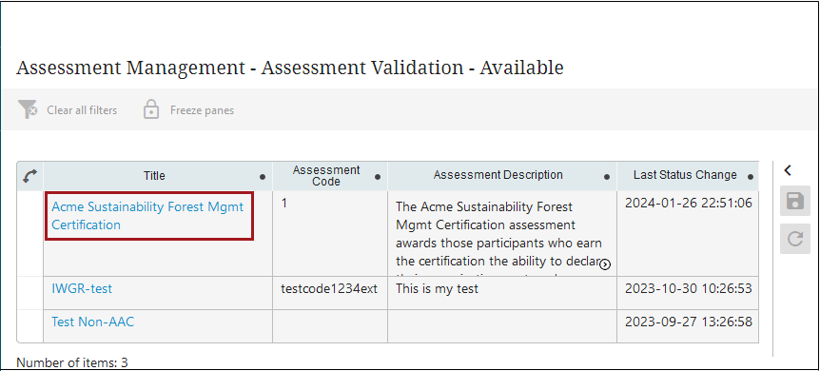Screen dimensions: 820x371
Task: Open the Test Non-AAC assessment link
Action: click(x=92, y=322)
